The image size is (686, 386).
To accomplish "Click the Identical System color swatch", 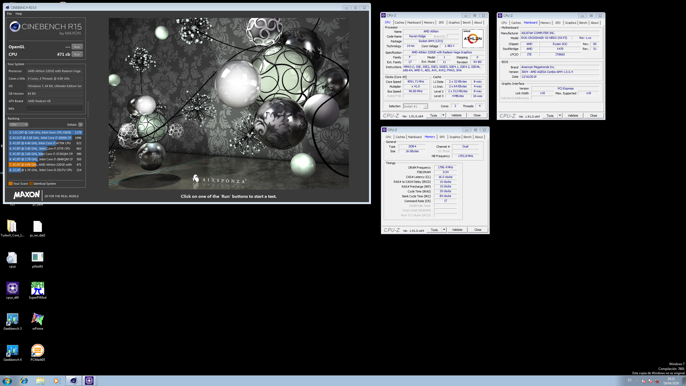I will point(31,184).
